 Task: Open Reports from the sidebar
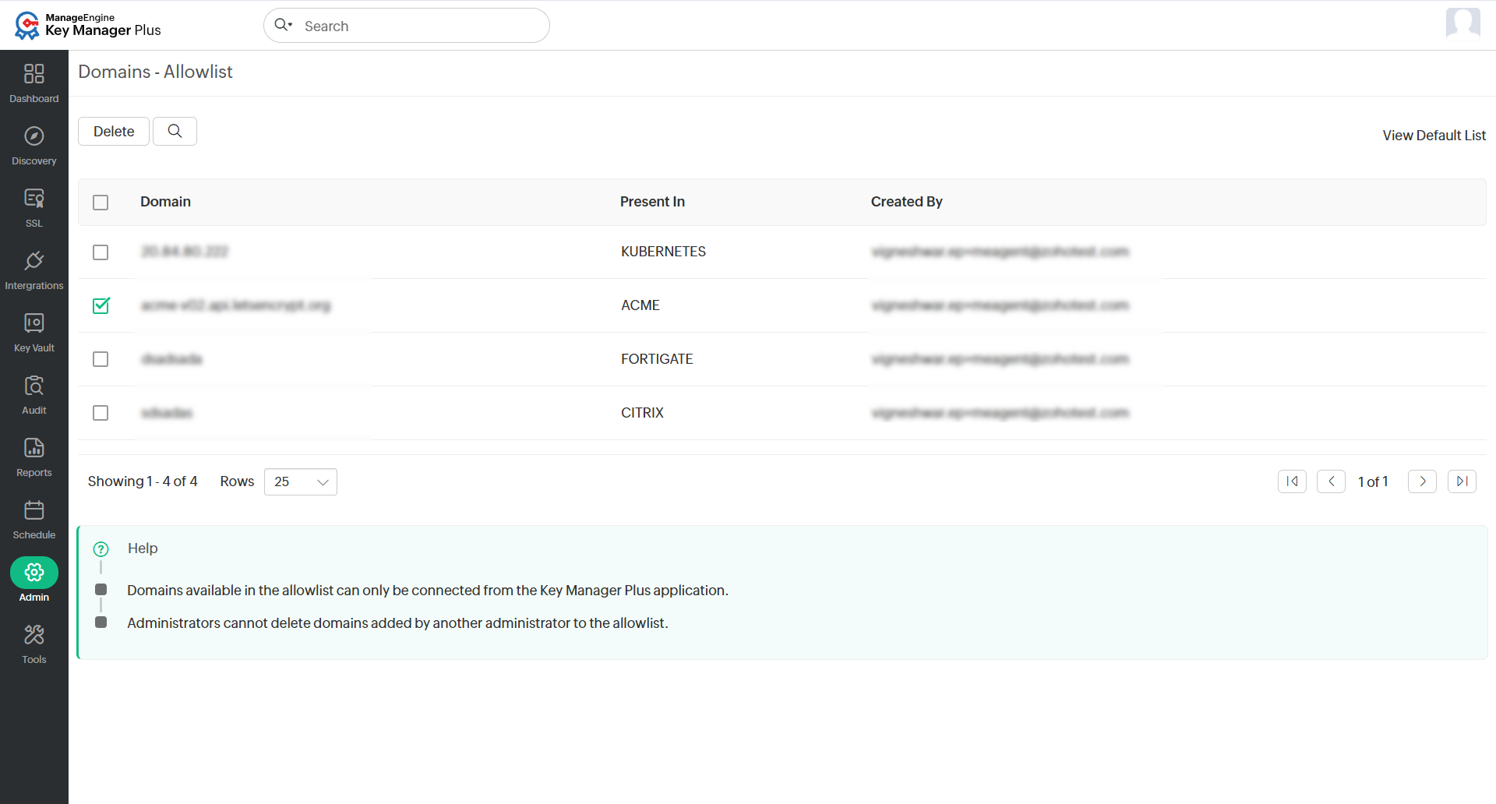tap(34, 457)
